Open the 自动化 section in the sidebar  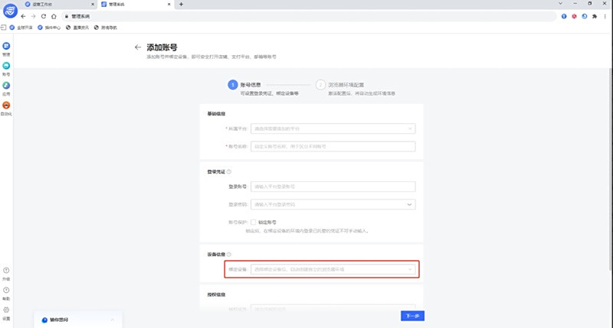6,107
